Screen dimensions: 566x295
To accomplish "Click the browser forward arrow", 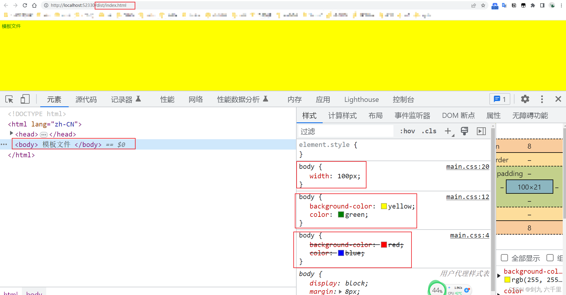I will tap(15, 5).
